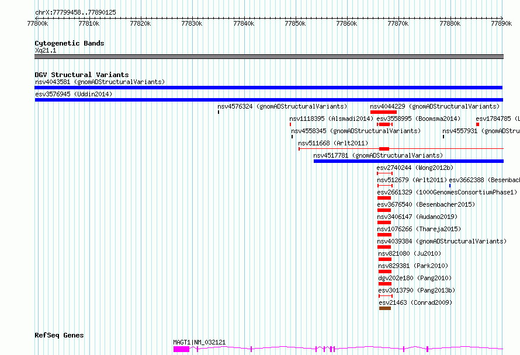Open nsv829381 (Park2010) label
Image resolution: width=520 pixels, height=355 pixels.
413,266
